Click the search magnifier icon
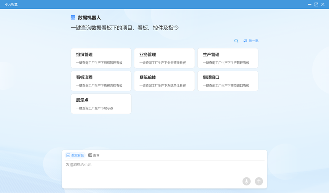Screen dimensions: 329x193 click(236, 41)
